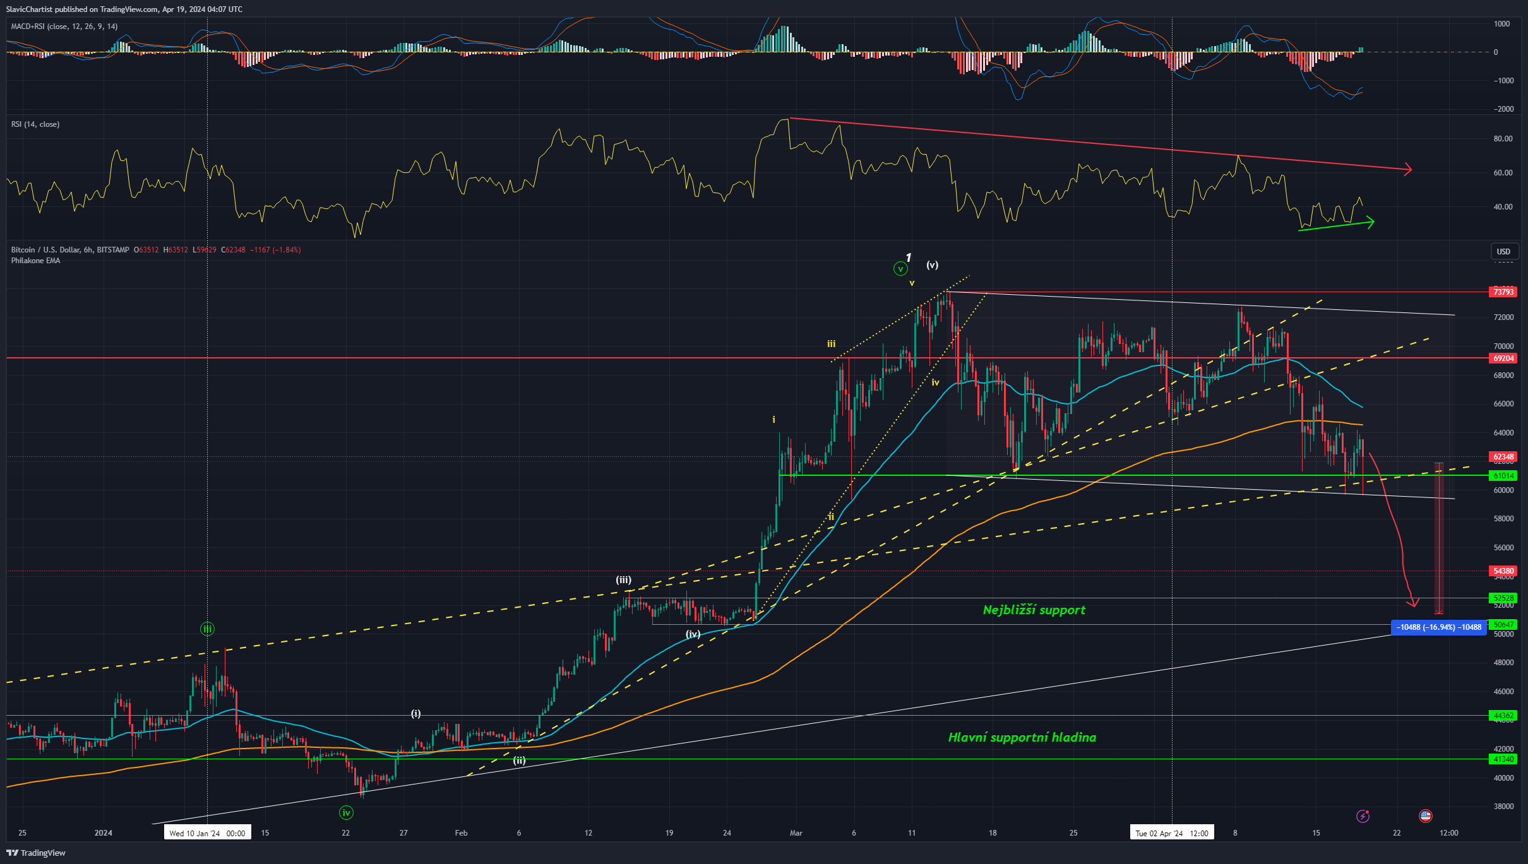Click the C62348 close value in legend
This screenshot has height=864, width=1528.
(233, 250)
